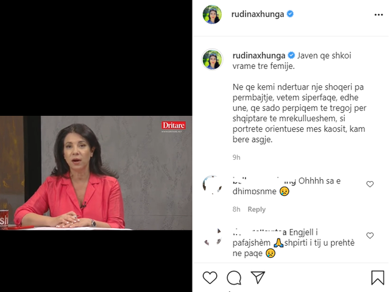Open the caption profile picture avatar
This screenshot has width=390, height=292.
(x=212, y=60)
